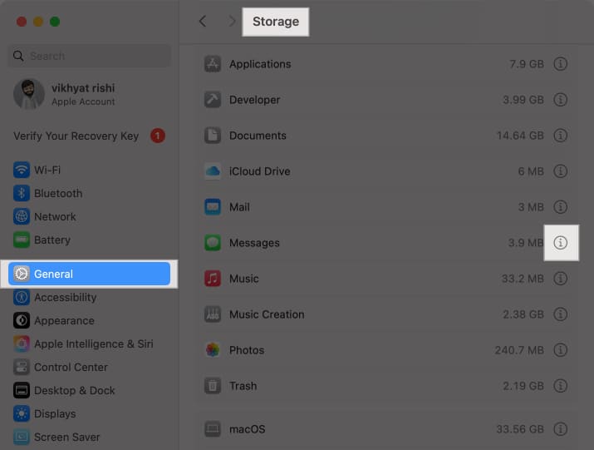Click the Messages bubble icon
This screenshot has width=594, height=450.
point(213,242)
